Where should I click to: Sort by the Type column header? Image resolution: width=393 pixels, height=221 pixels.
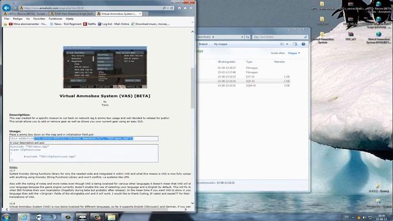click(x=249, y=61)
